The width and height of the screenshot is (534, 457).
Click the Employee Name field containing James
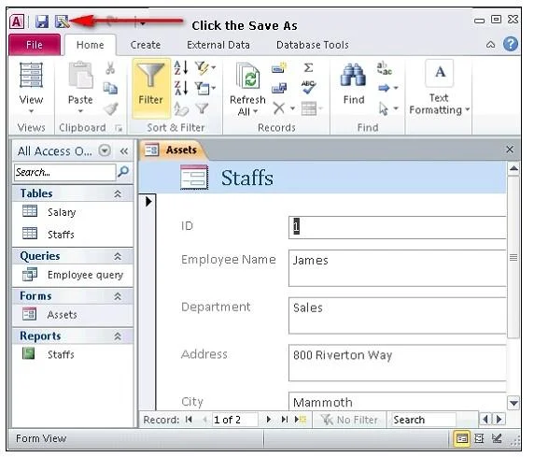[x=397, y=268]
